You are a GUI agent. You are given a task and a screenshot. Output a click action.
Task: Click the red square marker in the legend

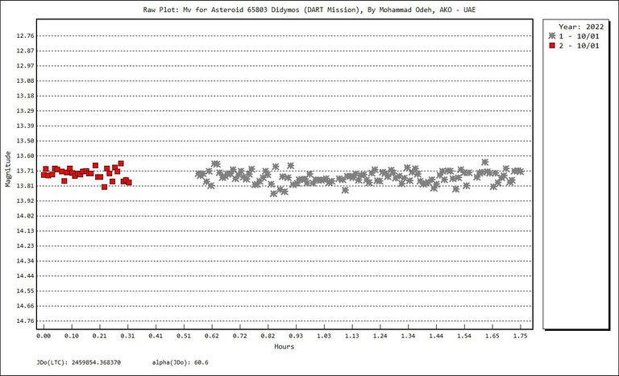[551, 46]
